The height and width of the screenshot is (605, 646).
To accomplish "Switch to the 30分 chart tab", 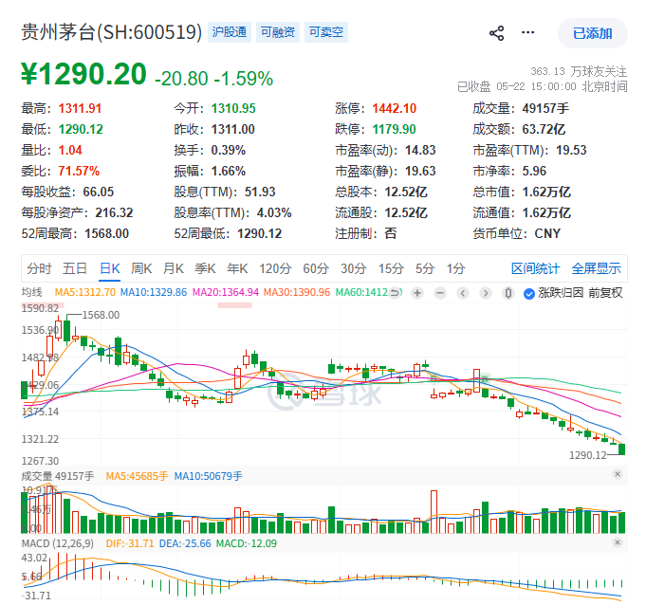I will point(354,268).
